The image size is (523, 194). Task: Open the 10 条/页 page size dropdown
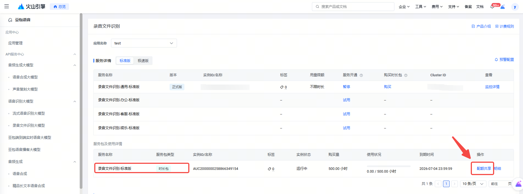(x=473, y=184)
